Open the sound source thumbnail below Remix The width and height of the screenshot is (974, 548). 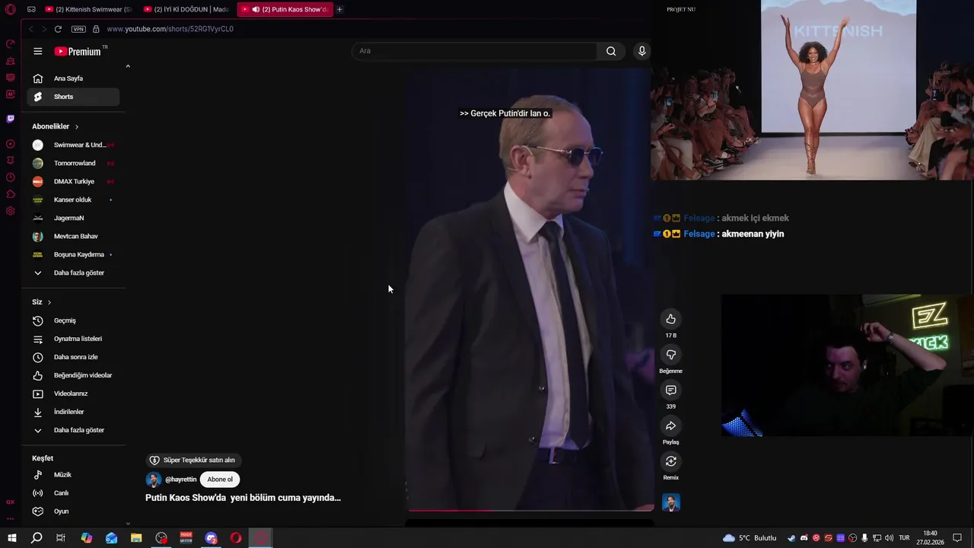coord(670,502)
